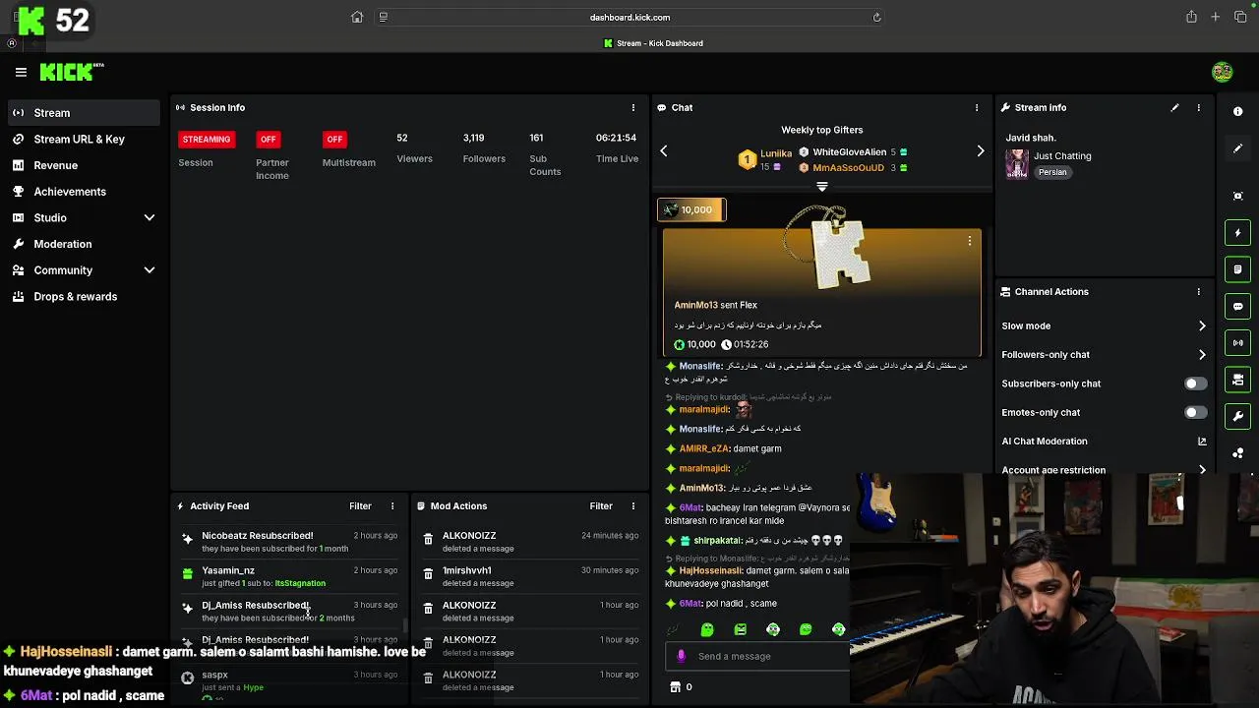Screen dimensions: 1259x708
Task: Toggle the broadcast signal widget in right toolbar
Action: point(1238,342)
